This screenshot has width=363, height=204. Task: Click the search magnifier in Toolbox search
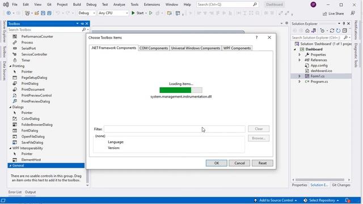tap(84, 29)
